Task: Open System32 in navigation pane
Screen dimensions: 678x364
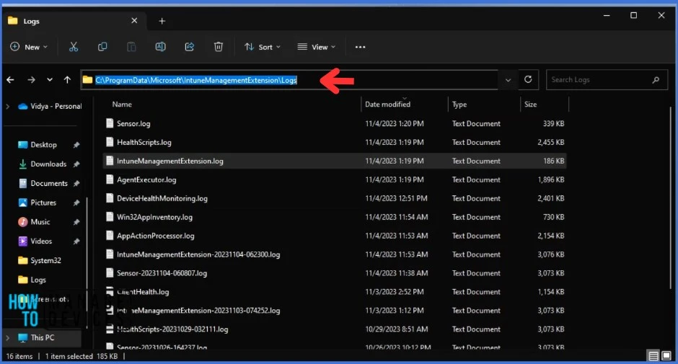Action: (45, 260)
